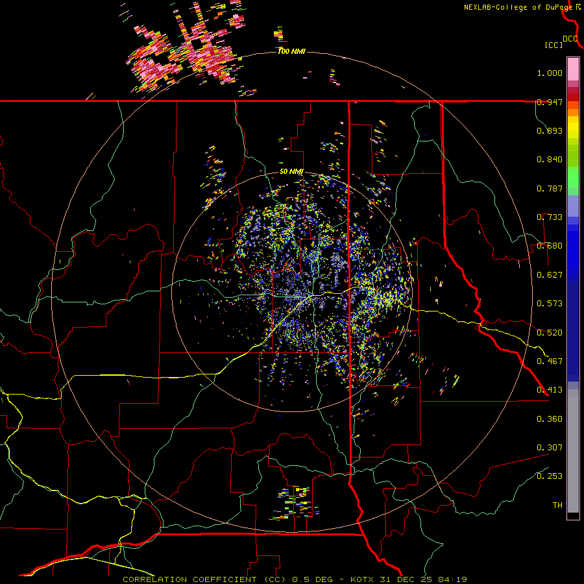584x584 pixels.
Task: Click the 0.253 legend value
Action: [x=550, y=476]
